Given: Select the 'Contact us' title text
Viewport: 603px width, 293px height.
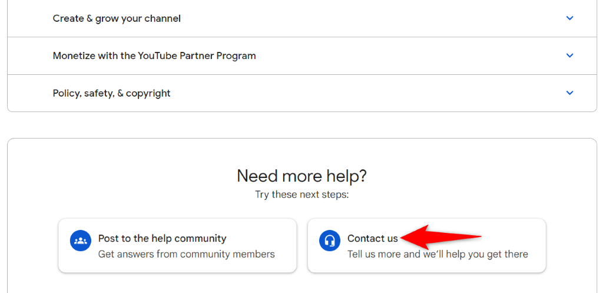Looking at the screenshot, I should tap(373, 239).
